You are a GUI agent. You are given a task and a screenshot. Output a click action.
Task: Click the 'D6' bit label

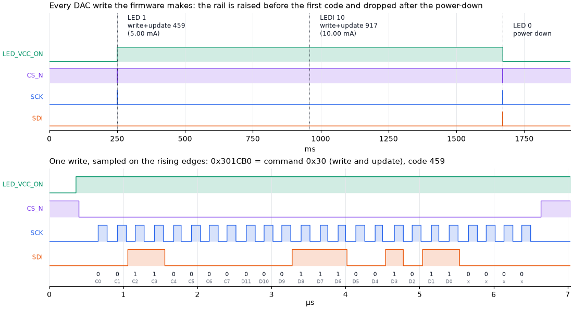(338, 281)
